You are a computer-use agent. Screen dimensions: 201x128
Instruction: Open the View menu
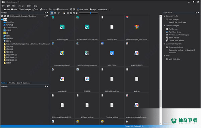tap(14, 6)
